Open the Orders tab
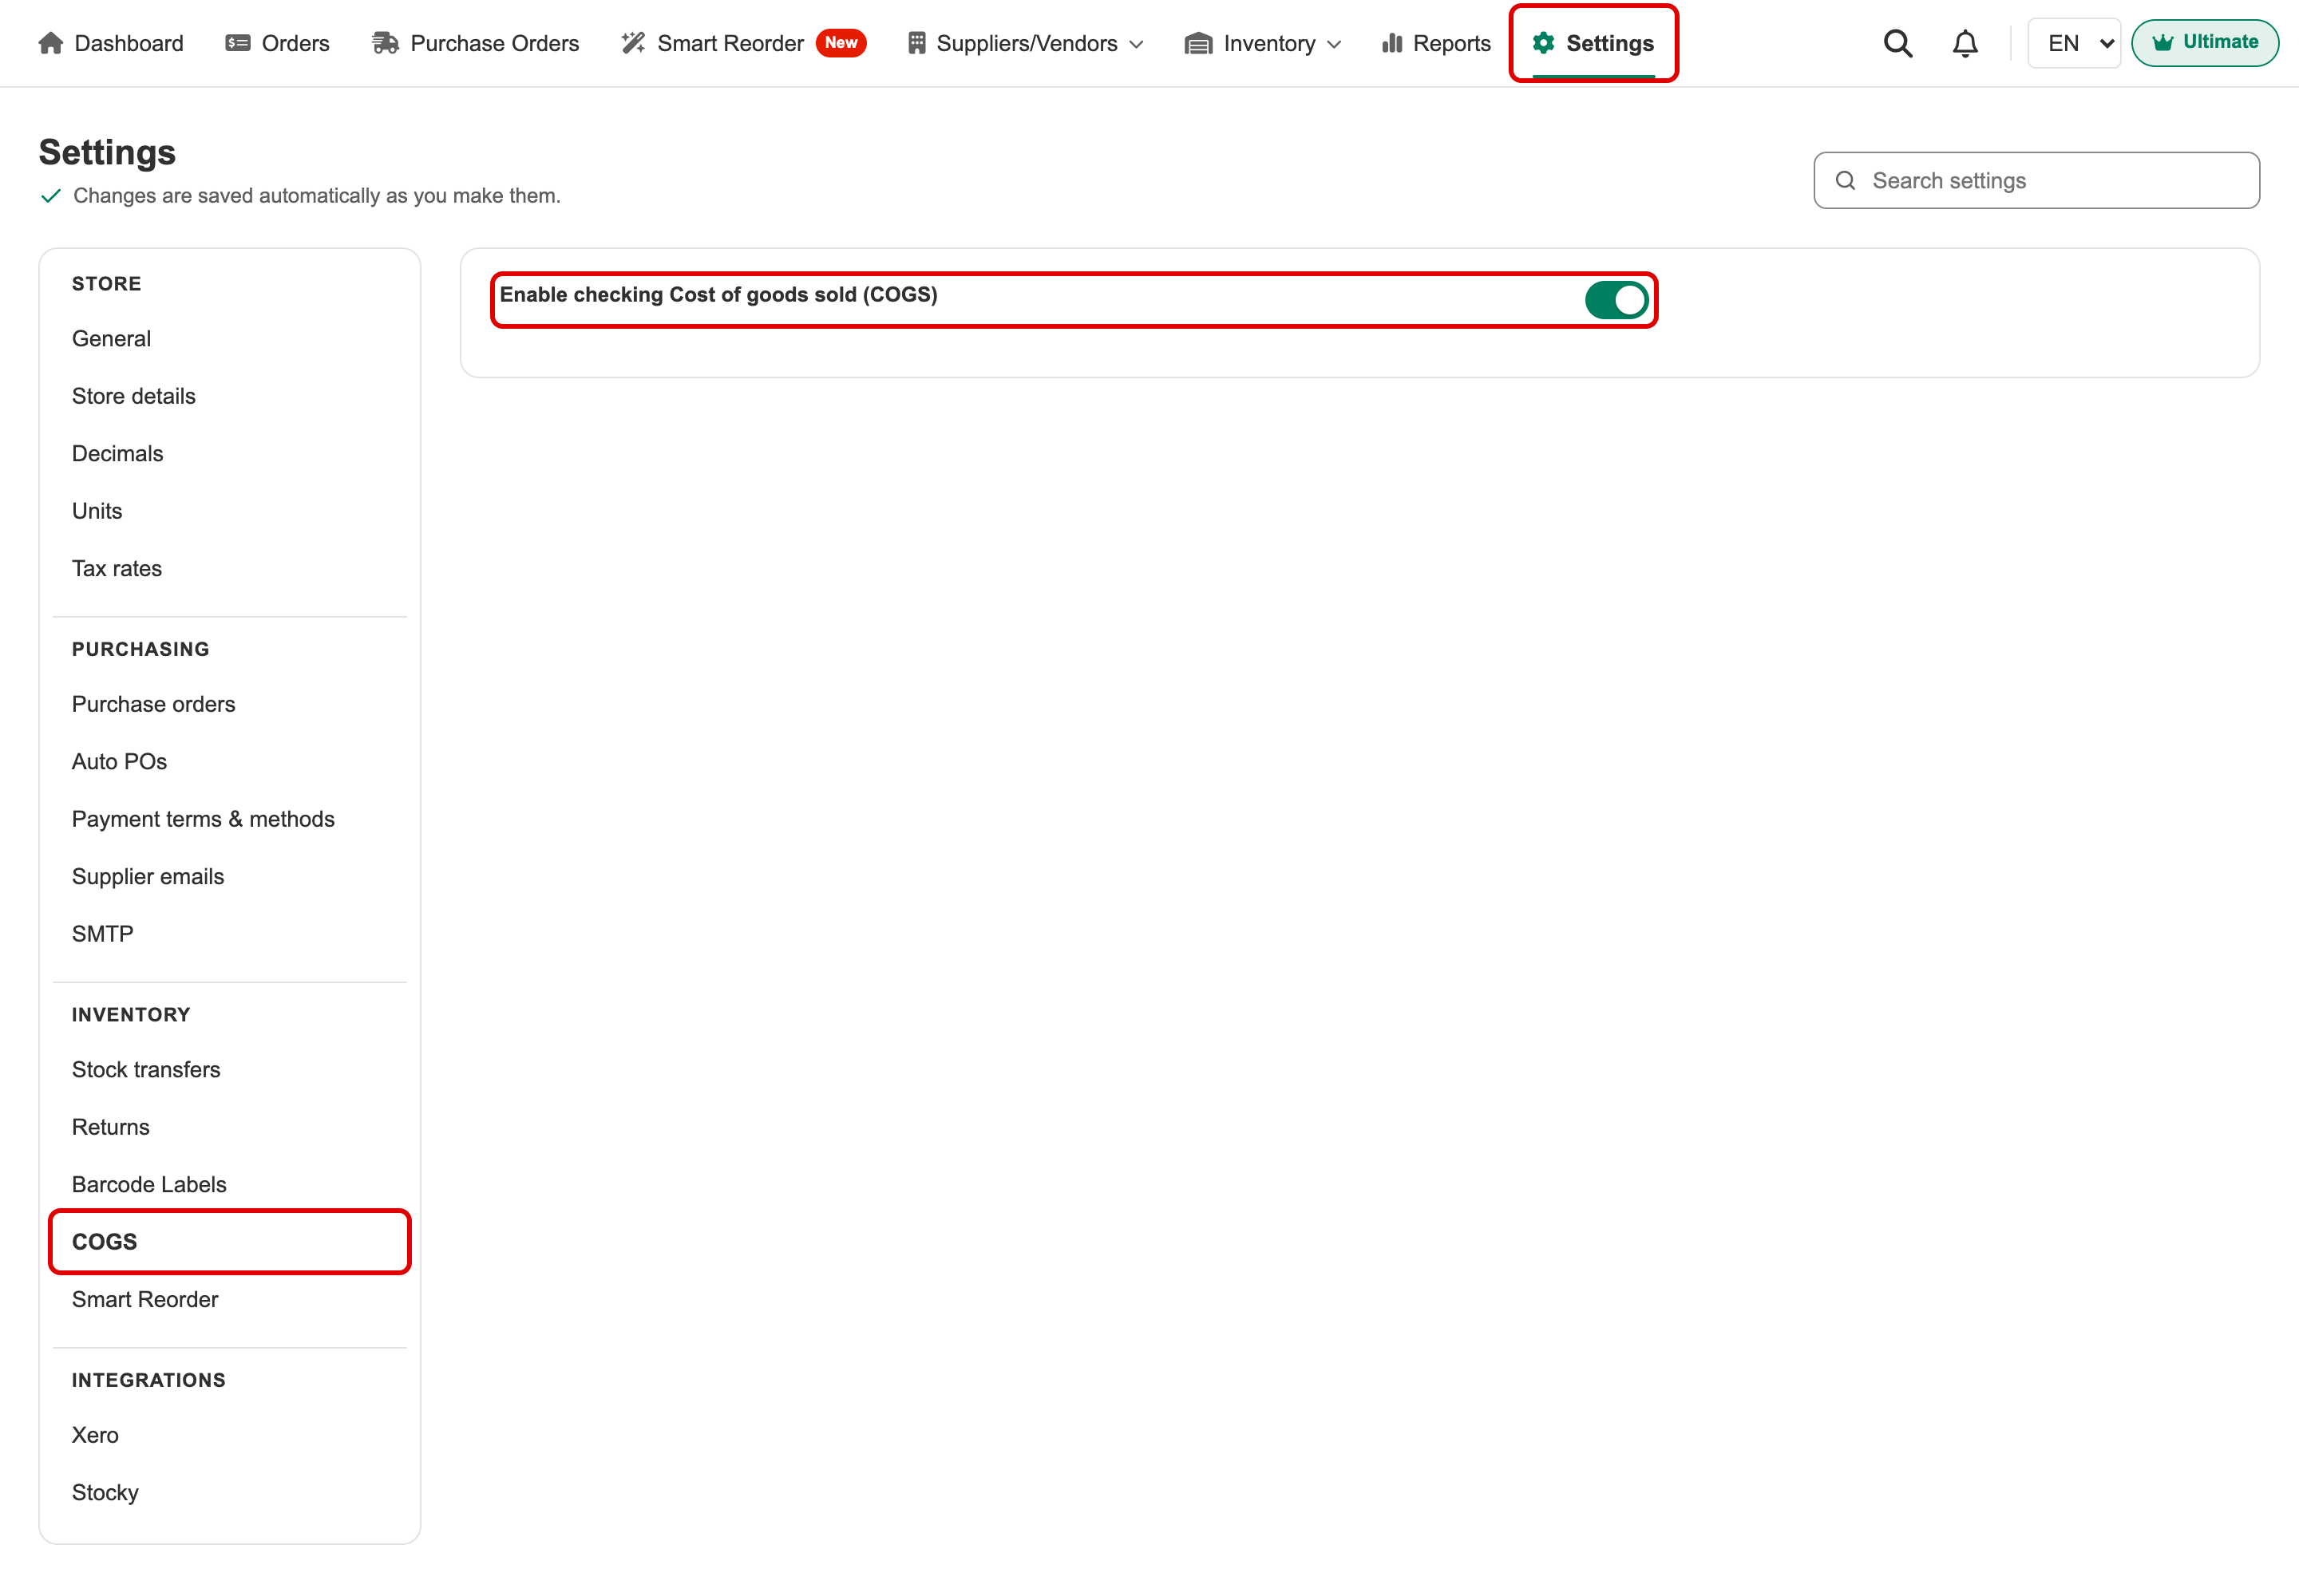 pyautogui.click(x=277, y=43)
